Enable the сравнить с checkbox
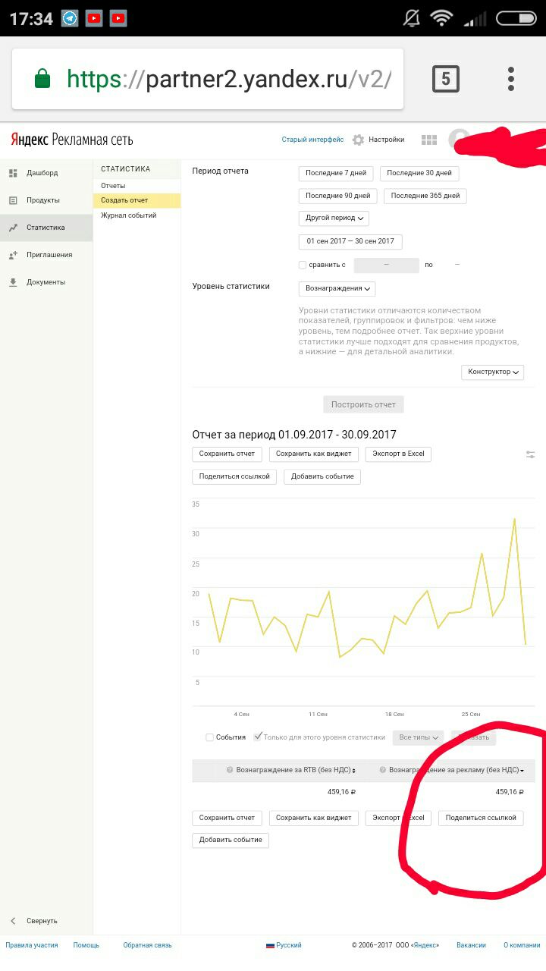Screen dimensions: 546x971 (x=303, y=266)
